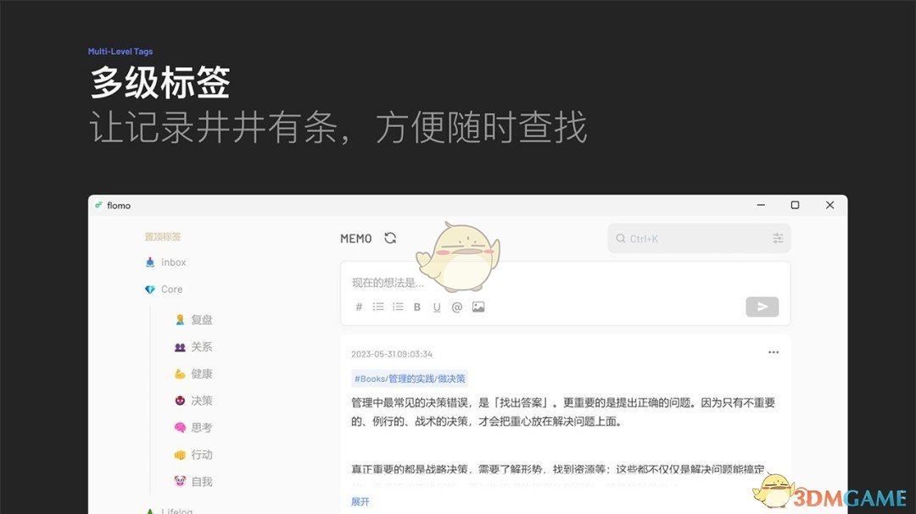The image size is (916, 514).
Task: Click into the 现在的想法是 memo input
Action: point(543,283)
